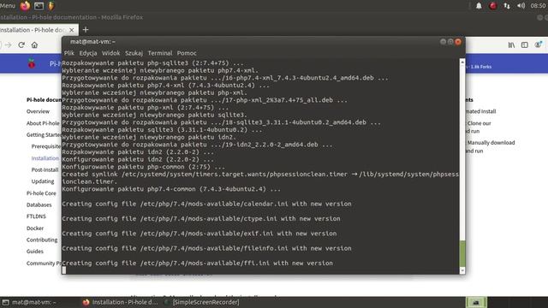The height and width of the screenshot is (308, 548).
Task: Open Overview in Pi-hole docs sidebar
Action: (x=38, y=111)
